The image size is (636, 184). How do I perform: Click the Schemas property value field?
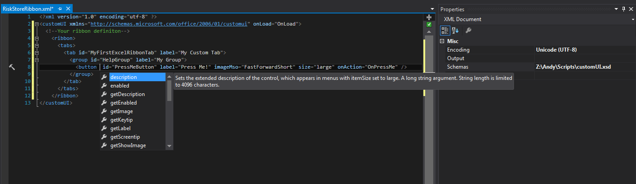(583, 67)
